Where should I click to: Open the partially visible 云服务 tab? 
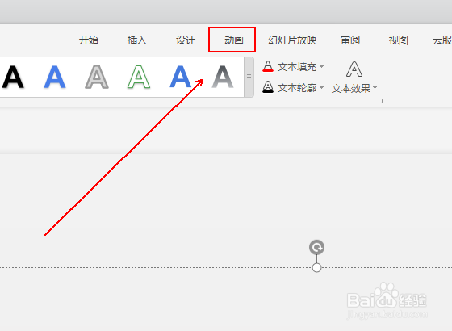click(x=442, y=40)
